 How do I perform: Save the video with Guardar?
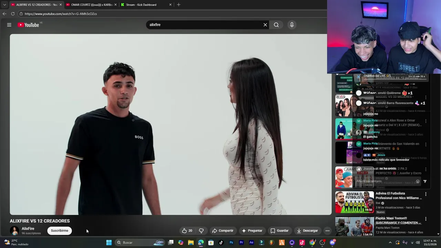click(279, 231)
